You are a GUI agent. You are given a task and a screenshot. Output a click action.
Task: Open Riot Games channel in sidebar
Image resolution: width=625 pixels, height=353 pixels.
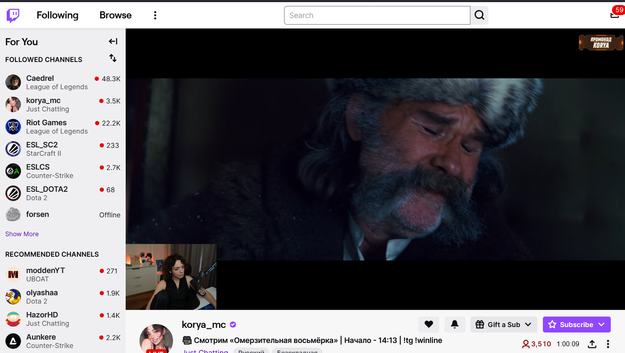[x=63, y=127]
